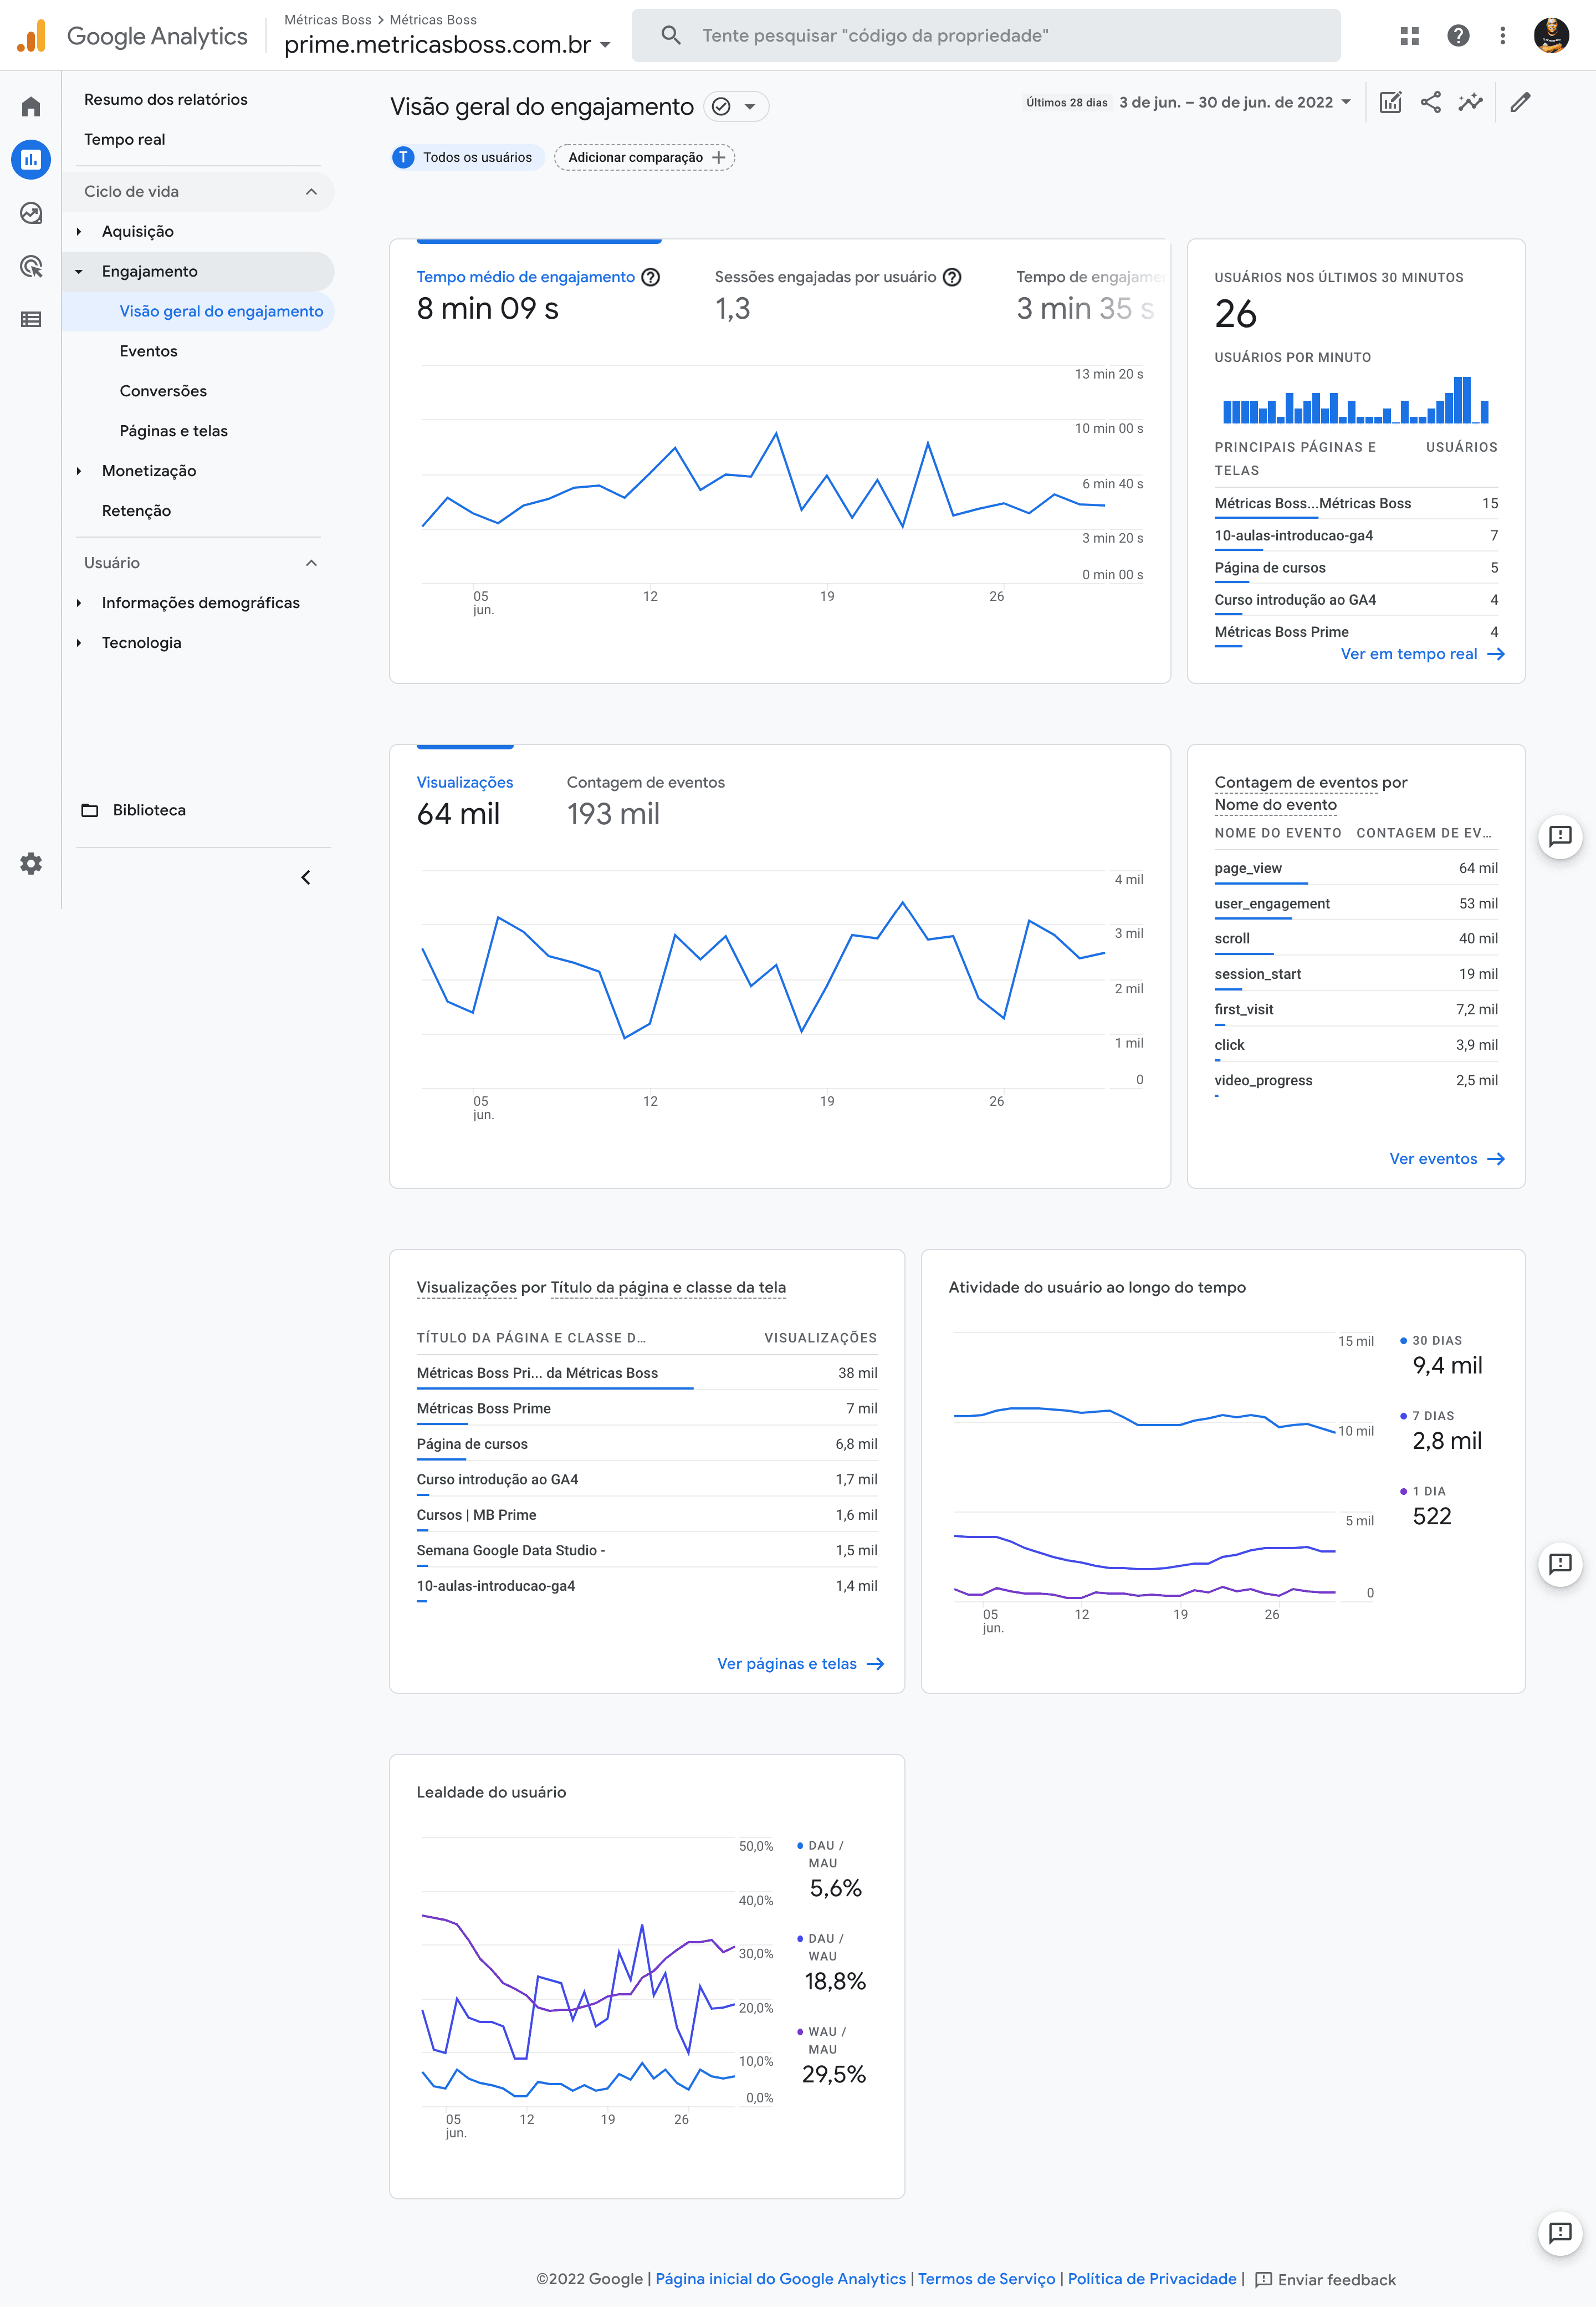Open the Google apps grid icon

tap(1411, 34)
